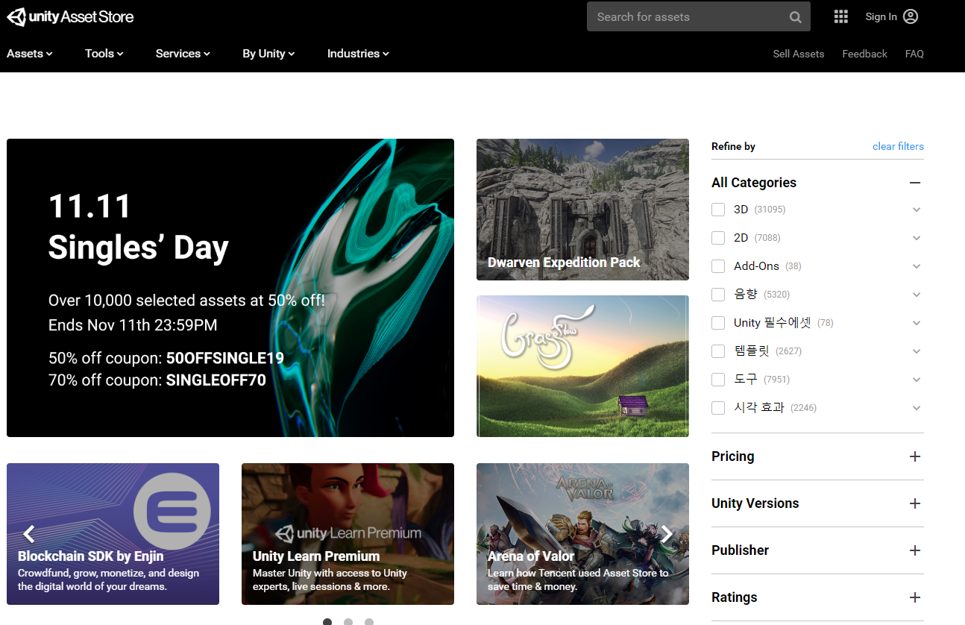Expand 2D subcategories chevron
This screenshot has width=965, height=625.
pyautogui.click(x=917, y=238)
